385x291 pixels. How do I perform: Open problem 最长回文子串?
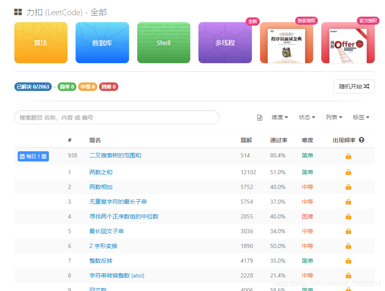pos(106,231)
